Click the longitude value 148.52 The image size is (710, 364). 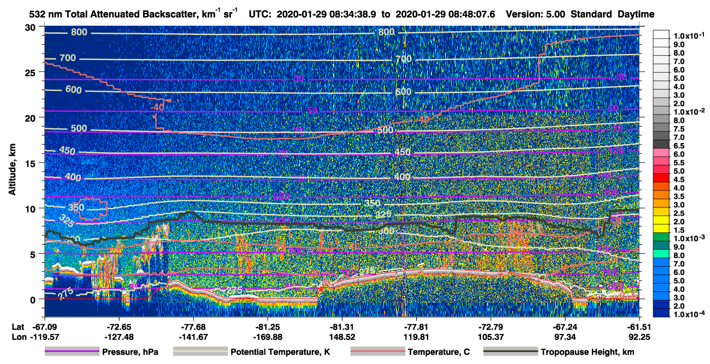click(342, 337)
